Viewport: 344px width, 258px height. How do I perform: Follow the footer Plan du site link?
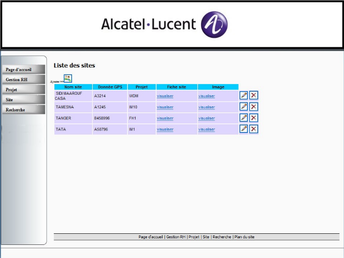(244, 237)
